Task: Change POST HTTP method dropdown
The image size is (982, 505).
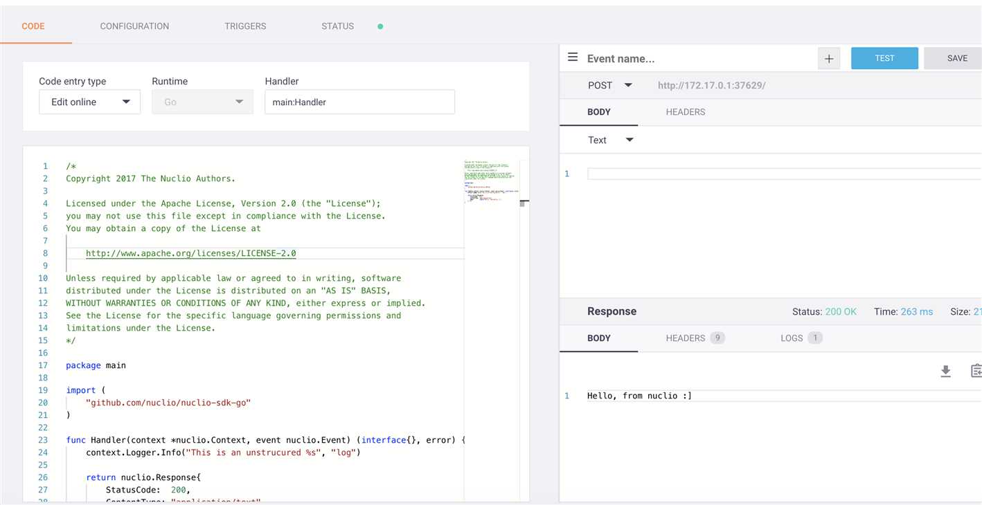Action: click(x=610, y=86)
